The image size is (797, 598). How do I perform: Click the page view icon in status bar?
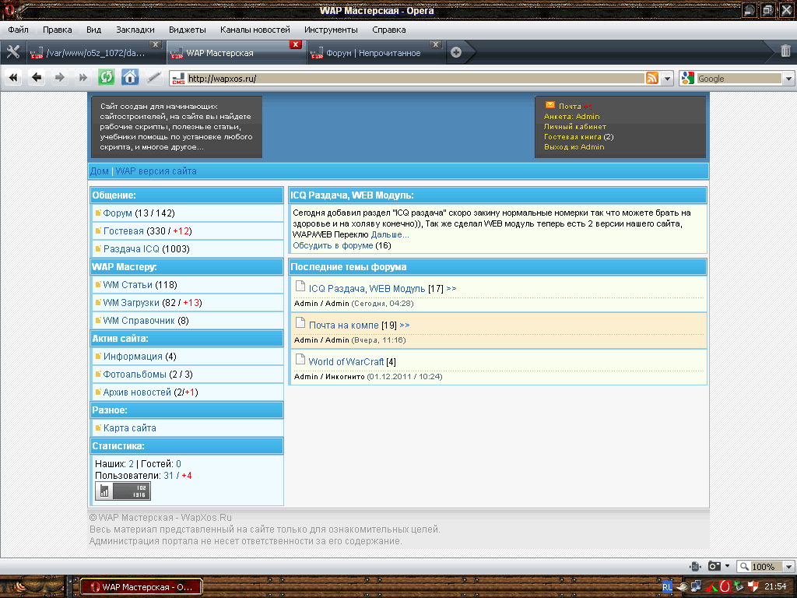coord(695,566)
